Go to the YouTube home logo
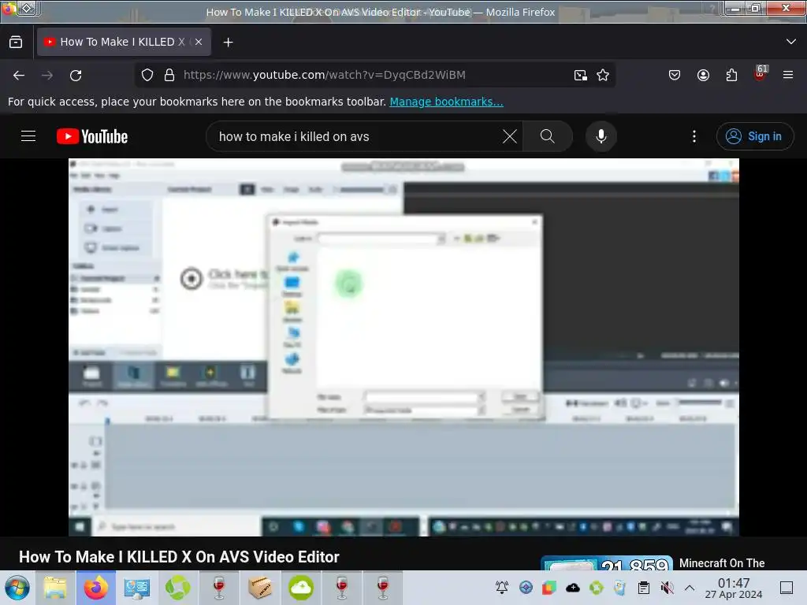 (92, 136)
